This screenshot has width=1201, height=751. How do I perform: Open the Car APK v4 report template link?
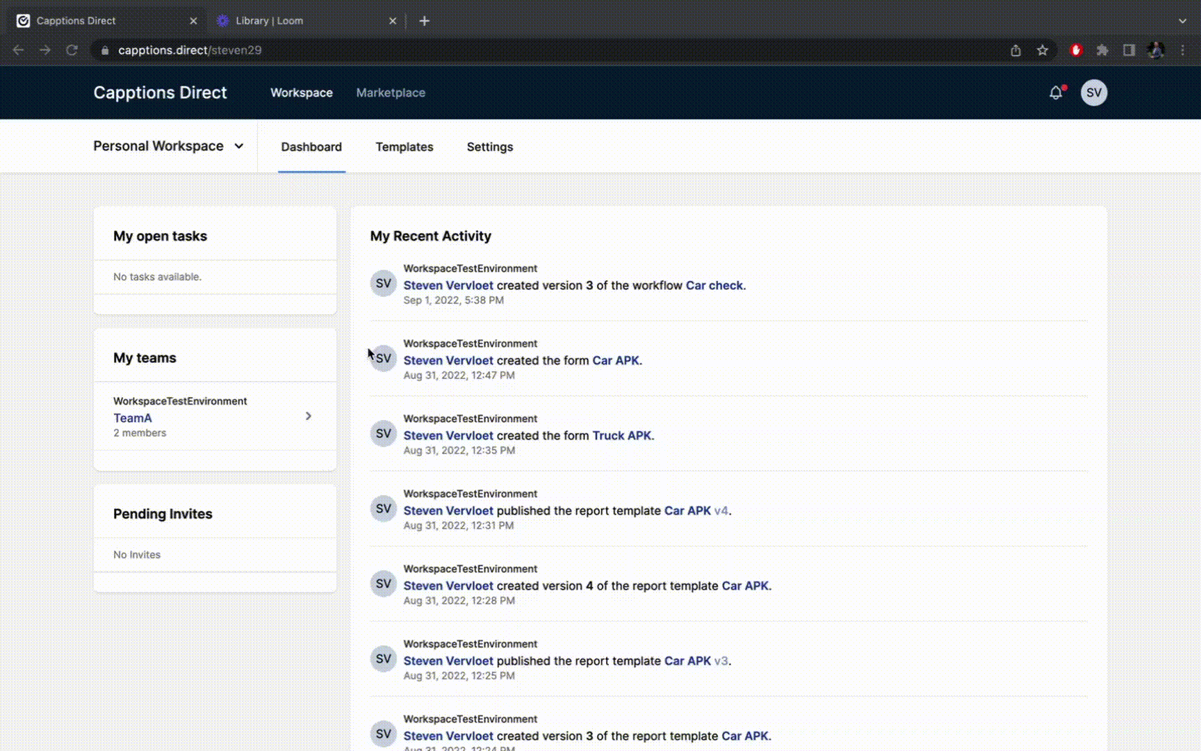pyautogui.click(x=687, y=510)
